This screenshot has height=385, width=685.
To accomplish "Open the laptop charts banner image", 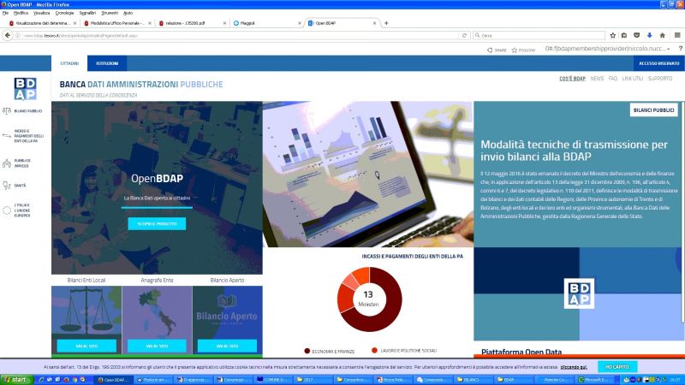I will 368,175.
